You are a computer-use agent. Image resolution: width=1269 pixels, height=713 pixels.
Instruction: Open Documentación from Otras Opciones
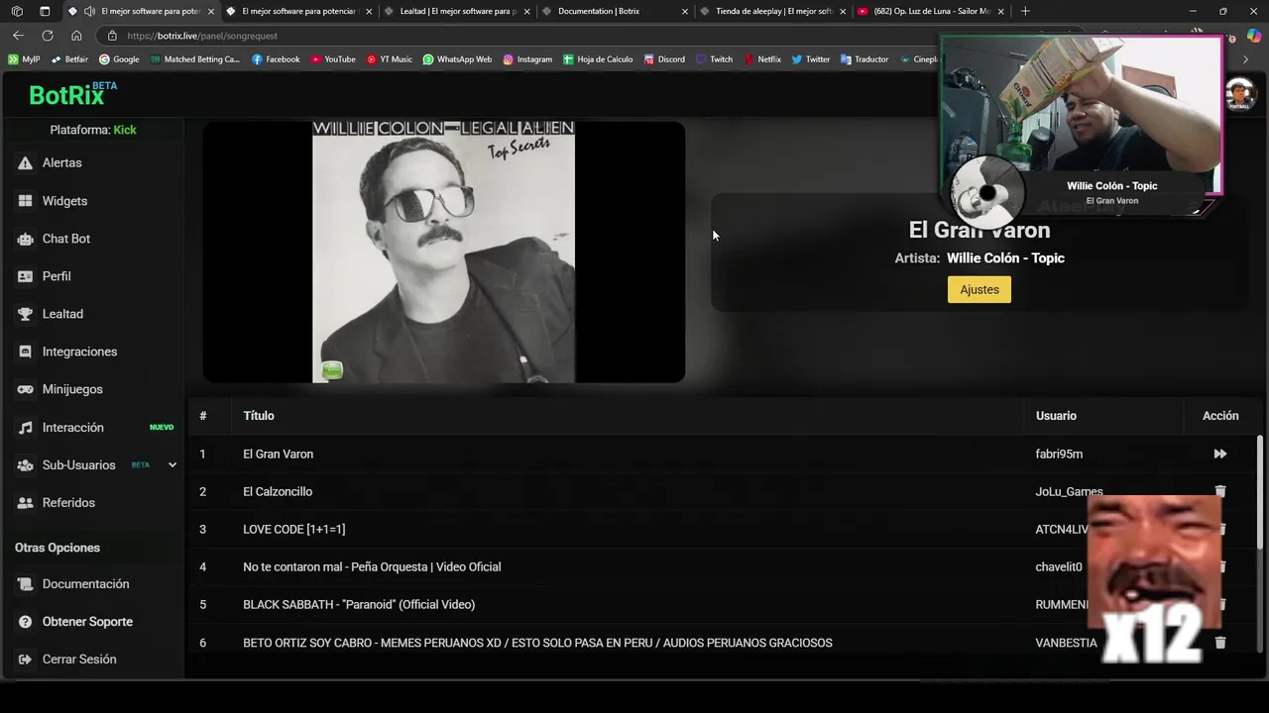tap(85, 584)
